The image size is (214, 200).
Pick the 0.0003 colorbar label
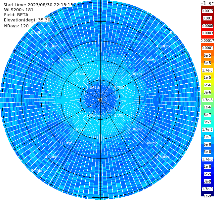[207, 33]
